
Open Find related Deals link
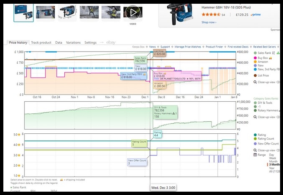click(x=238, y=47)
